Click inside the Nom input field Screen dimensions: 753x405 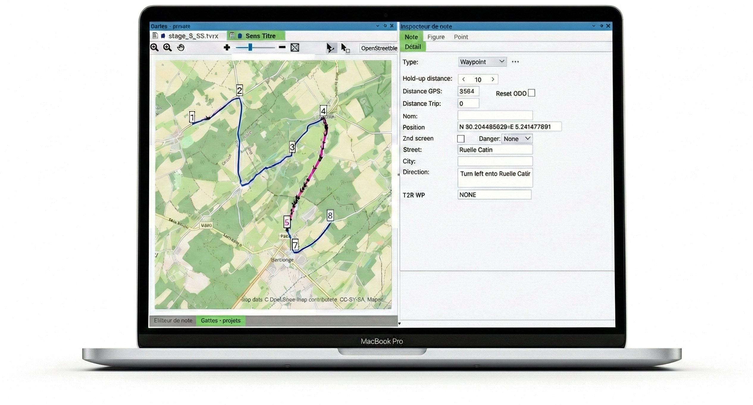click(495, 116)
